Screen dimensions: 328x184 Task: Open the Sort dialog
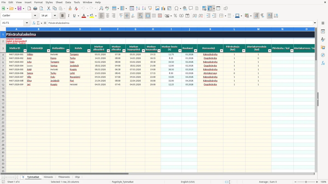(132, 8)
